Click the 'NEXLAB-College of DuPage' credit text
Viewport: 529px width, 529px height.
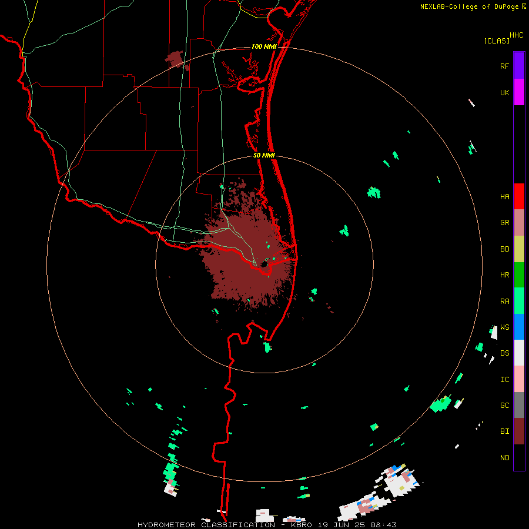click(x=469, y=6)
